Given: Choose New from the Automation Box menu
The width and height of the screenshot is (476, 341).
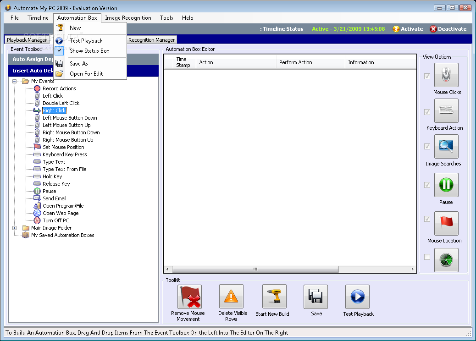Looking at the screenshot, I should click(90, 28).
